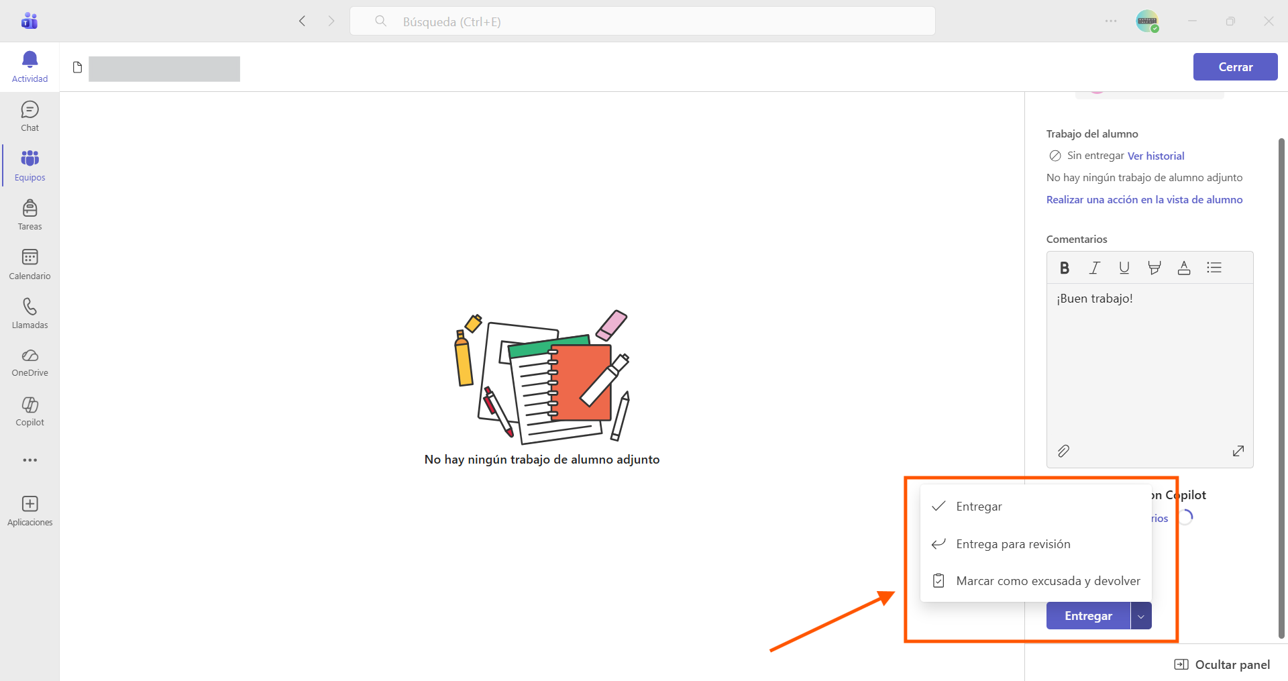Expand the comment box with arrow icon
Viewport: 1288px width, 681px height.
(1238, 451)
